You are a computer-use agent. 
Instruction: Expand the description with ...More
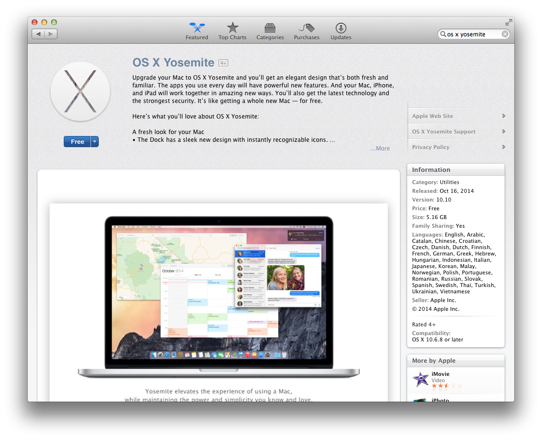(380, 149)
